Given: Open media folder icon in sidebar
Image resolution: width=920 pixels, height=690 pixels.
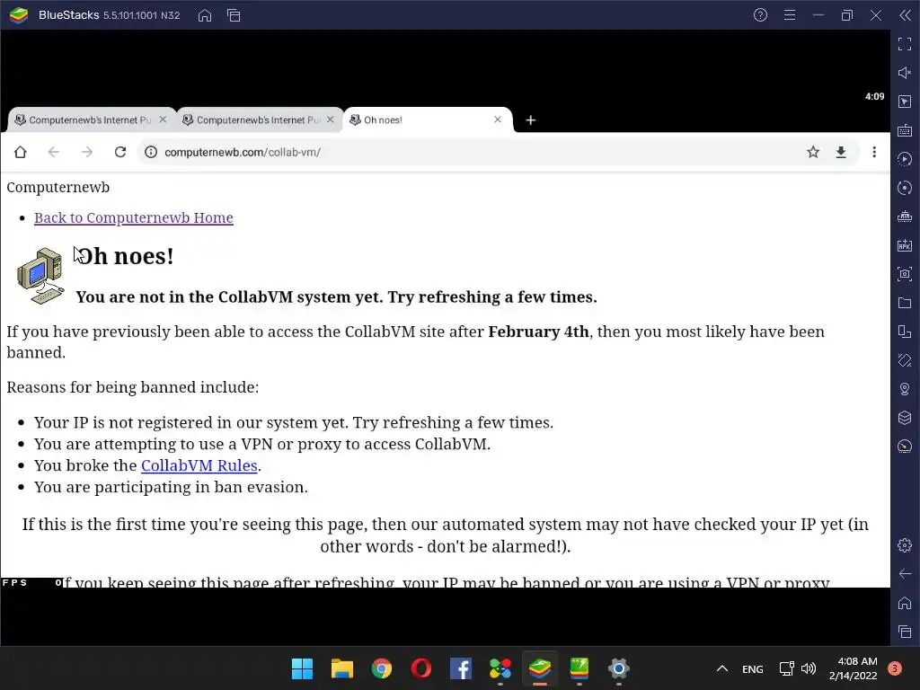Looking at the screenshot, I should 905,303.
